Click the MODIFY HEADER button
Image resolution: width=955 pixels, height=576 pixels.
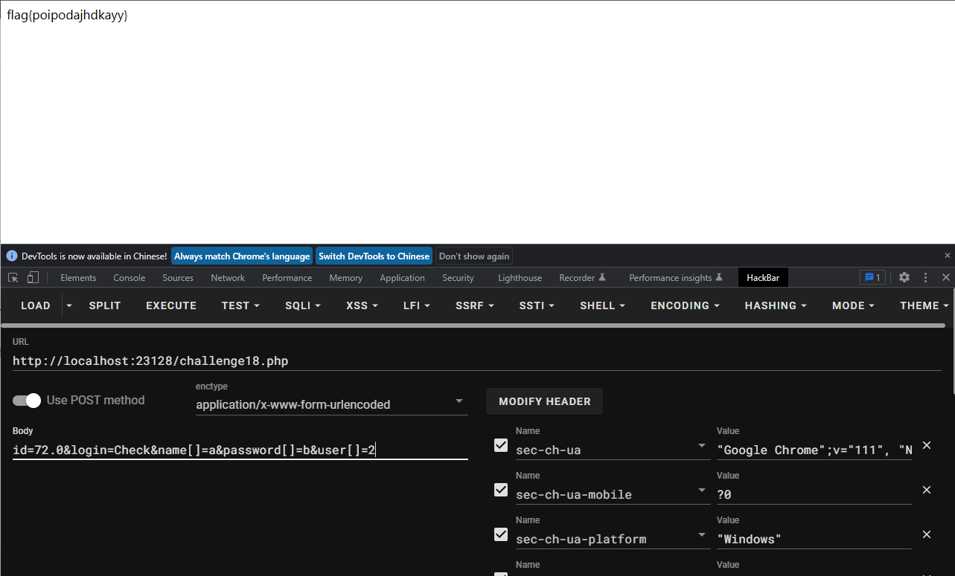pos(545,401)
